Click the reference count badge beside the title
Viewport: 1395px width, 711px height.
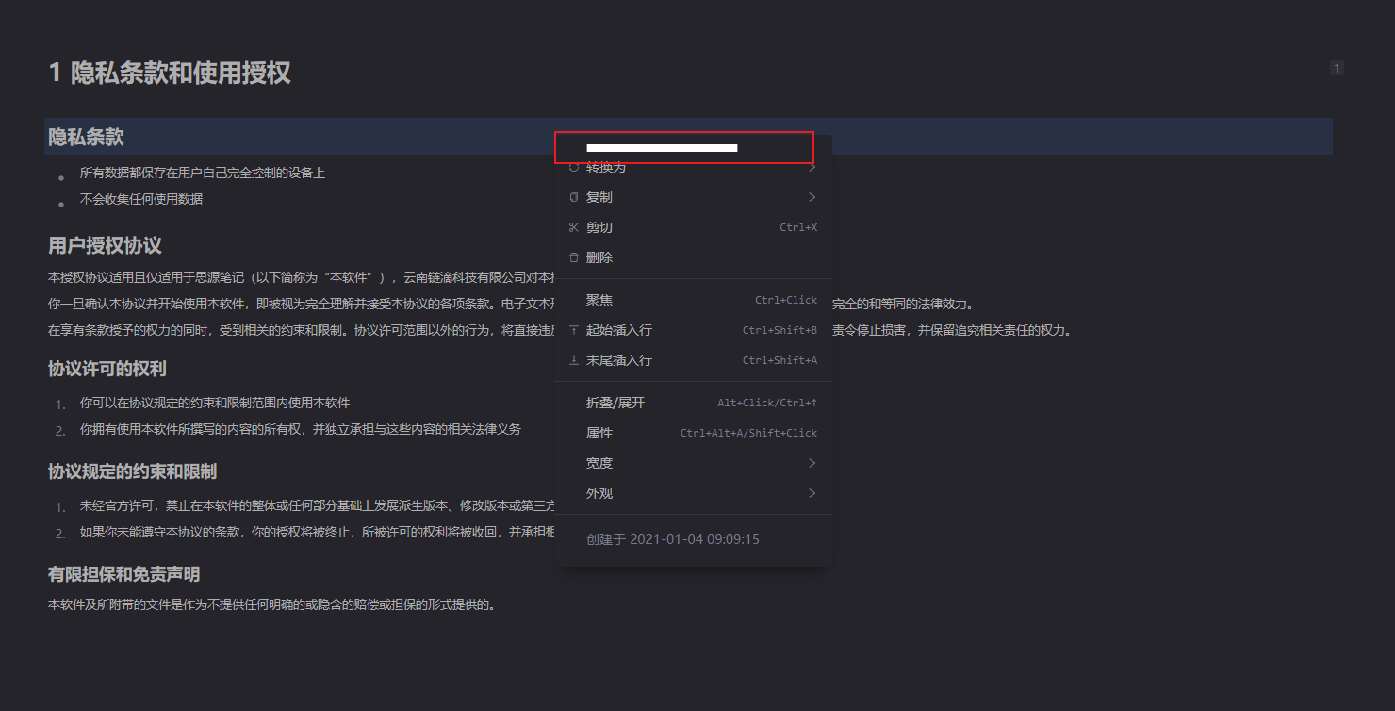point(1337,68)
